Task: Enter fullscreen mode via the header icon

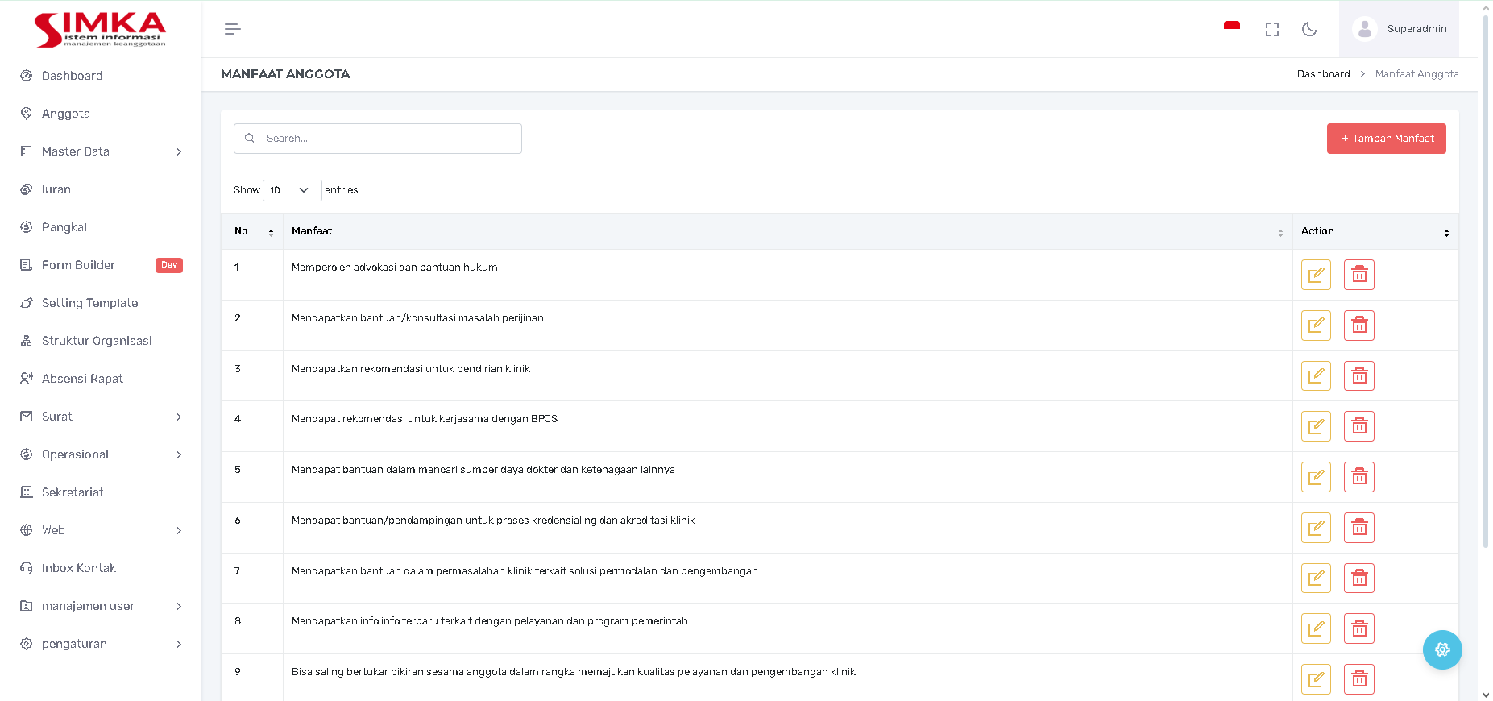Action: tap(1272, 30)
